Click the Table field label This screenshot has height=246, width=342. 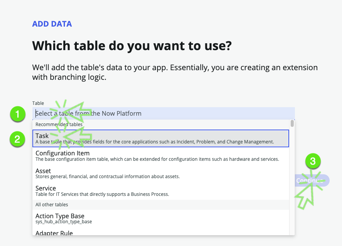pos(38,103)
